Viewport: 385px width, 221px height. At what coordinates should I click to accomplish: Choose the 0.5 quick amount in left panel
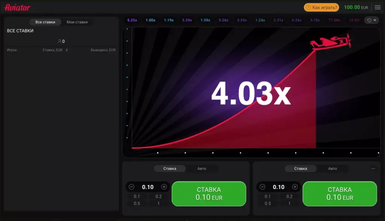point(136,203)
